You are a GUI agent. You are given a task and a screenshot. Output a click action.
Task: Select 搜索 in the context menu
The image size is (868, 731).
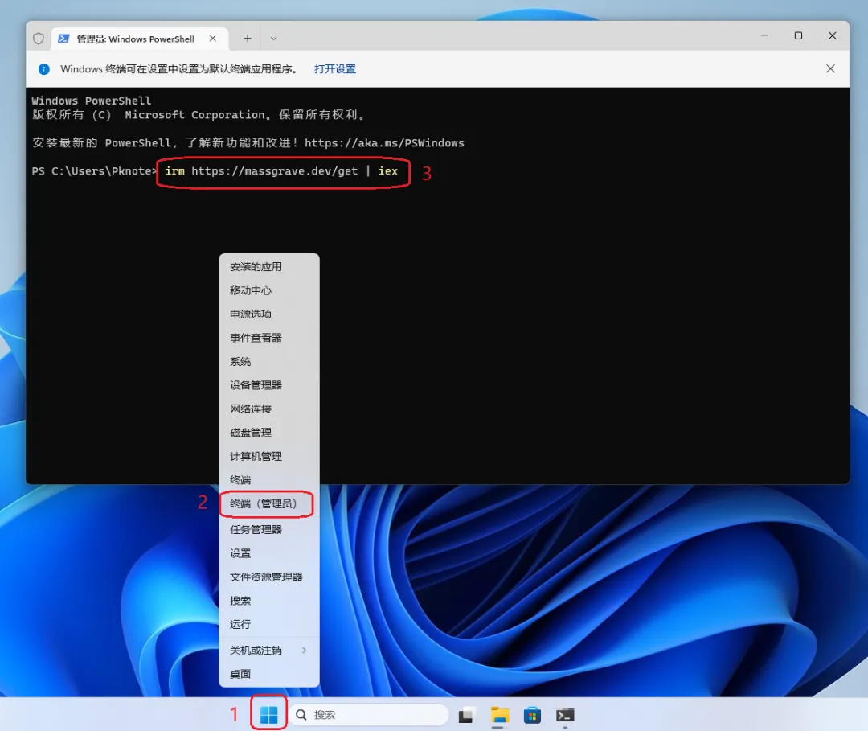(x=269, y=601)
